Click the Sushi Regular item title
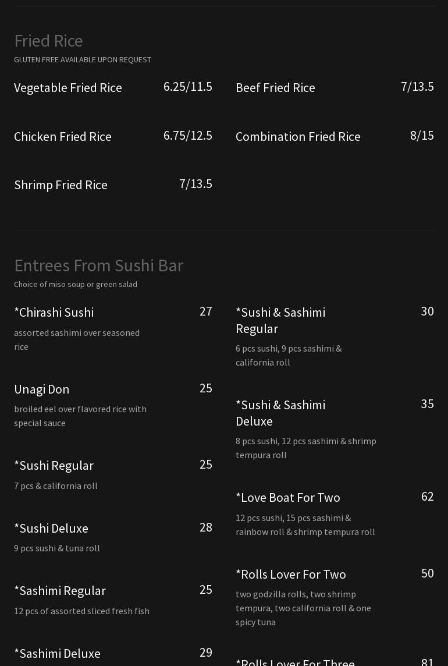Viewport: 448px width, 666px height. [54, 465]
